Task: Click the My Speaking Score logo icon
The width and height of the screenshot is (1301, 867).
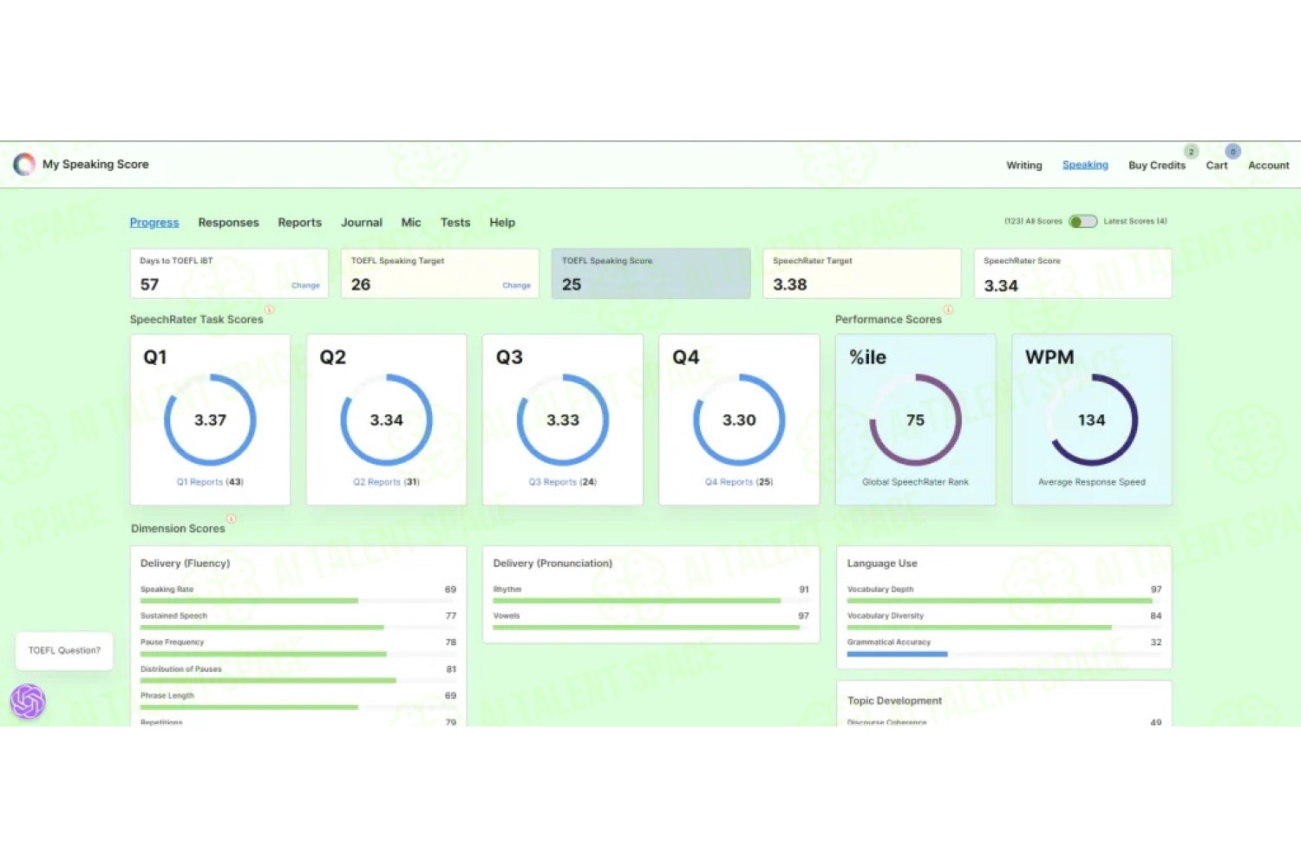Action: point(24,164)
